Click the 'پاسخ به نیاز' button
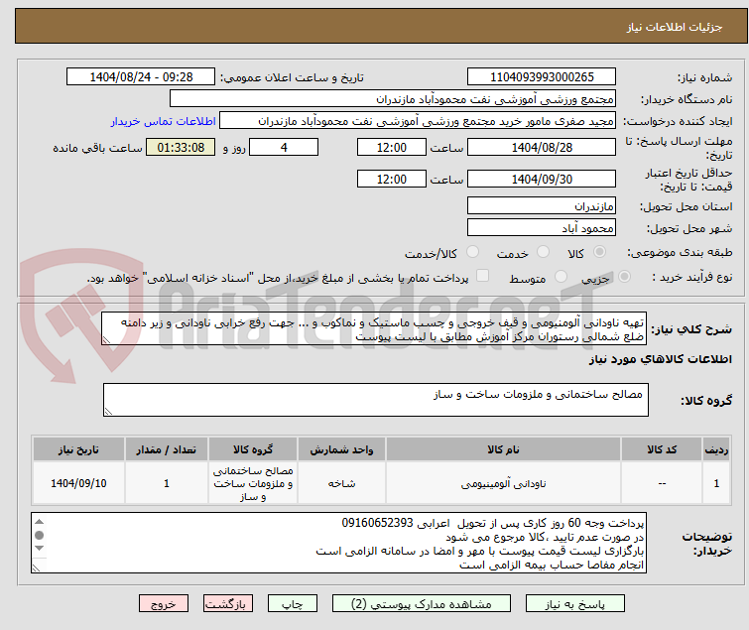 575,604
